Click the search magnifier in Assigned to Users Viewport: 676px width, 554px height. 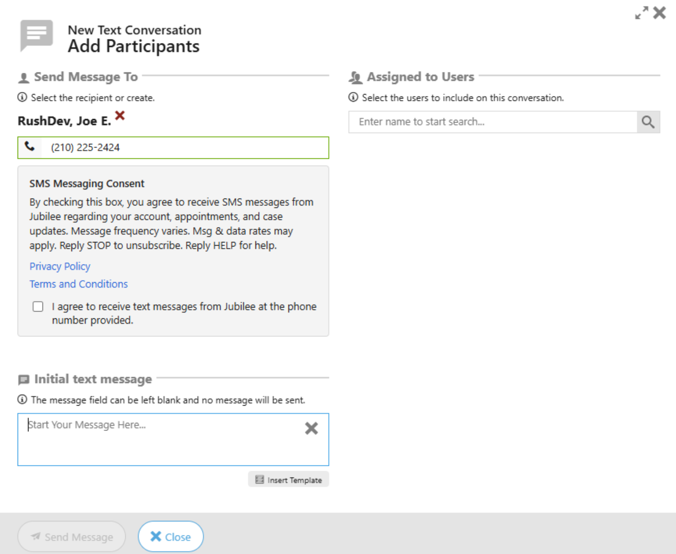648,122
